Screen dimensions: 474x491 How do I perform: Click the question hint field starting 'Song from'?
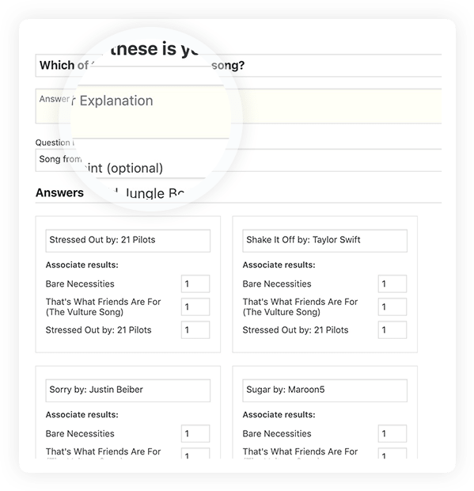click(x=238, y=160)
